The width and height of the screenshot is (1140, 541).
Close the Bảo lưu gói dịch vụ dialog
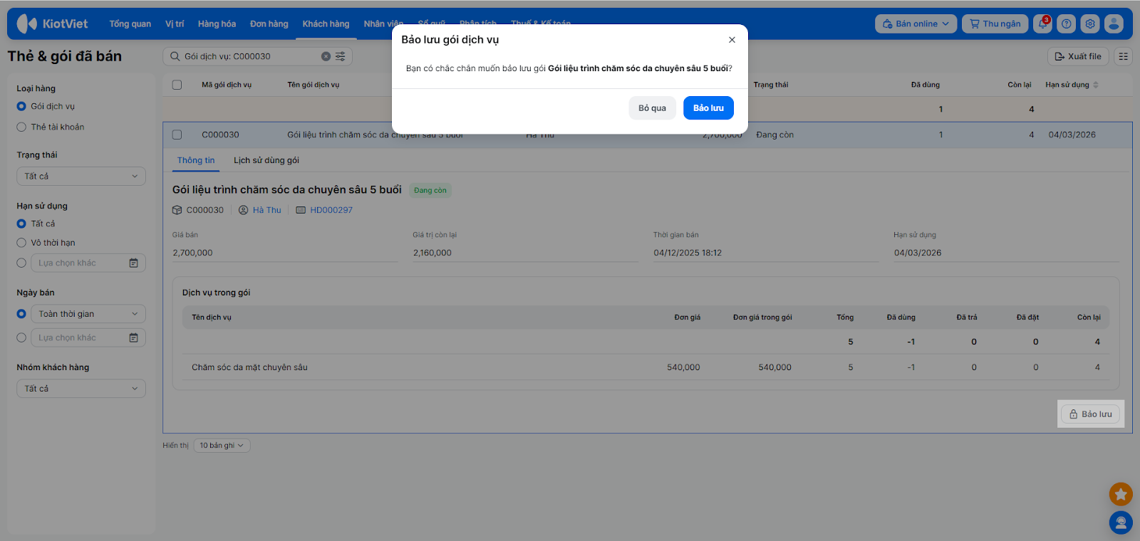coord(732,40)
